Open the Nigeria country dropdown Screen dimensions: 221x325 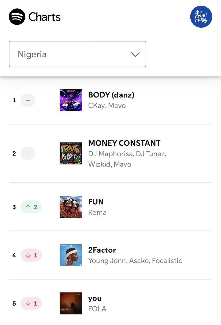tap(77, 54)
